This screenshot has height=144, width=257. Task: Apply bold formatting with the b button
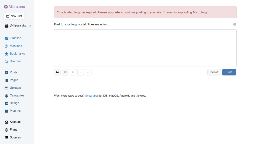tap(73, 72)
